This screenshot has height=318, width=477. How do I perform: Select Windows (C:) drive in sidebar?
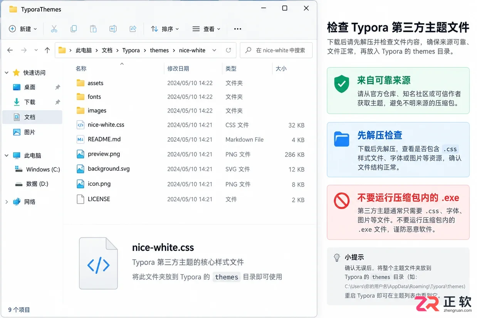[x=37, y=169]
